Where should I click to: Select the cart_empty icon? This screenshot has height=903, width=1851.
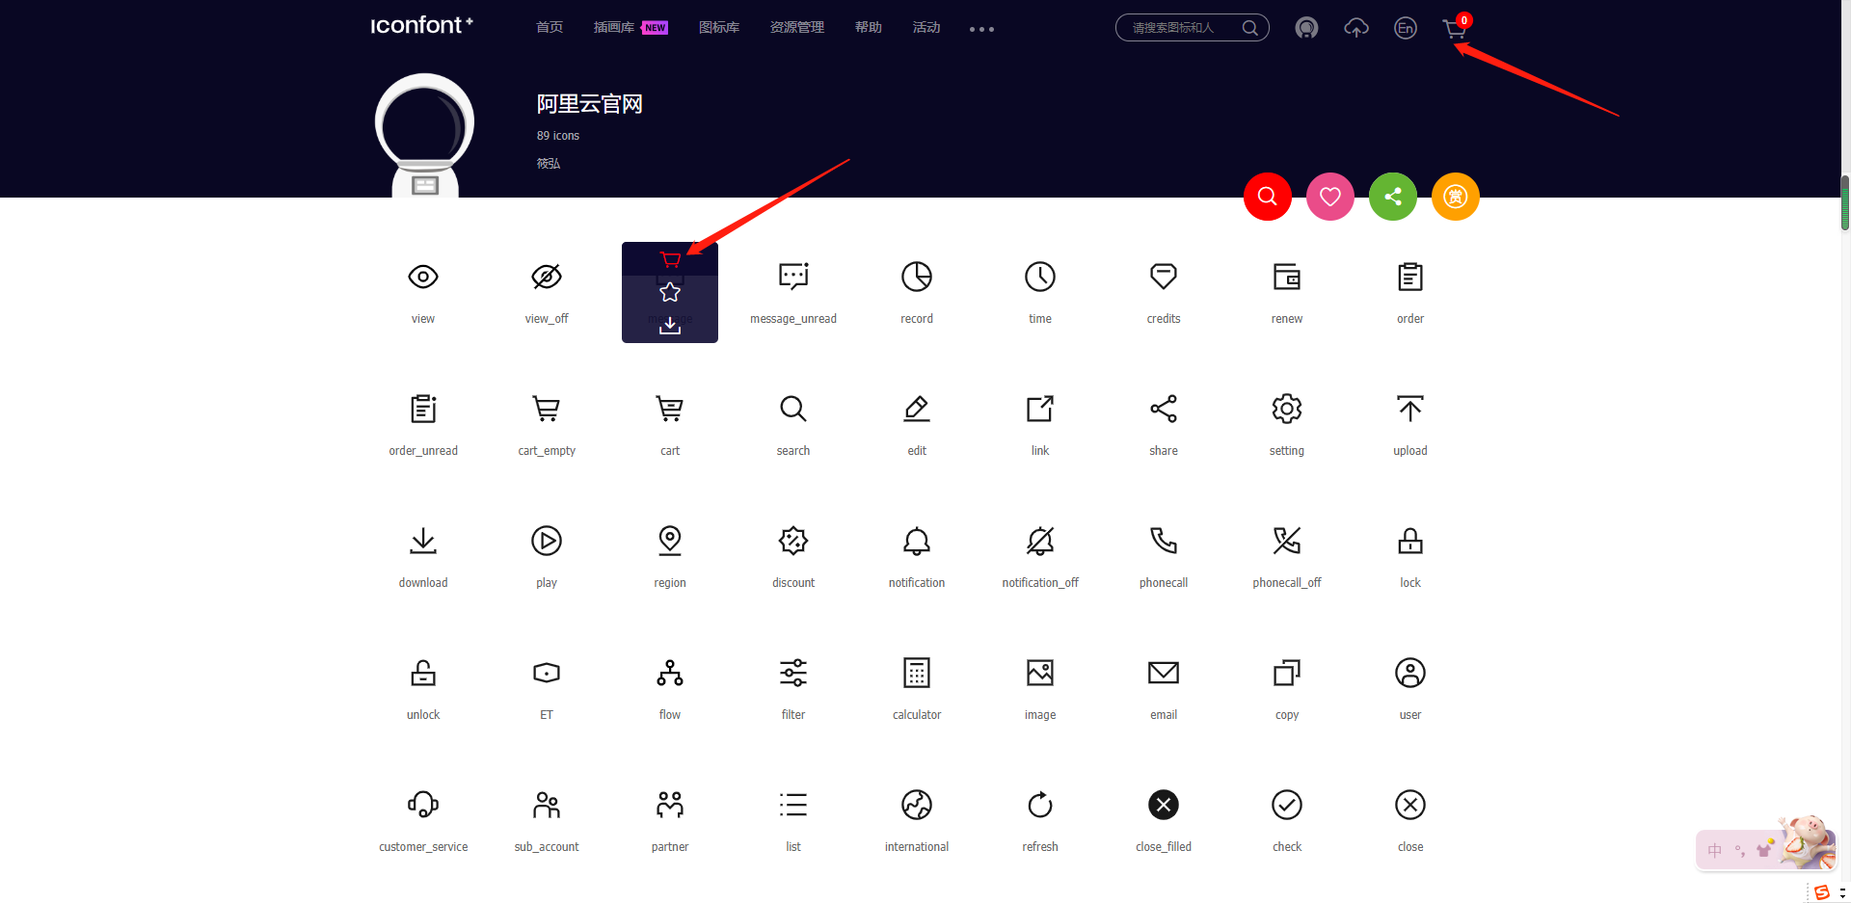click(x=546, y=409)
